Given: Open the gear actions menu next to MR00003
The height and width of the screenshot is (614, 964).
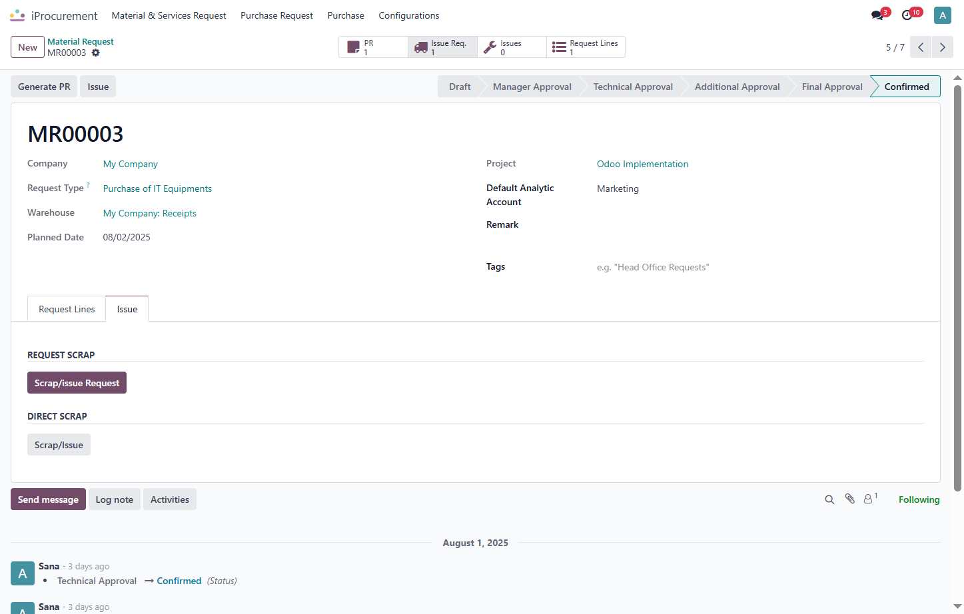Looking at the screenshot, I should point(96,53).
